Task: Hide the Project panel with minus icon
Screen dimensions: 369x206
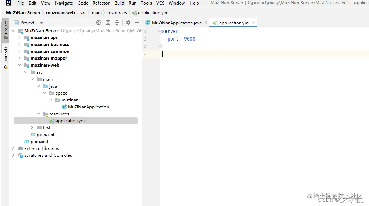Action: click(x=137, y=23)
